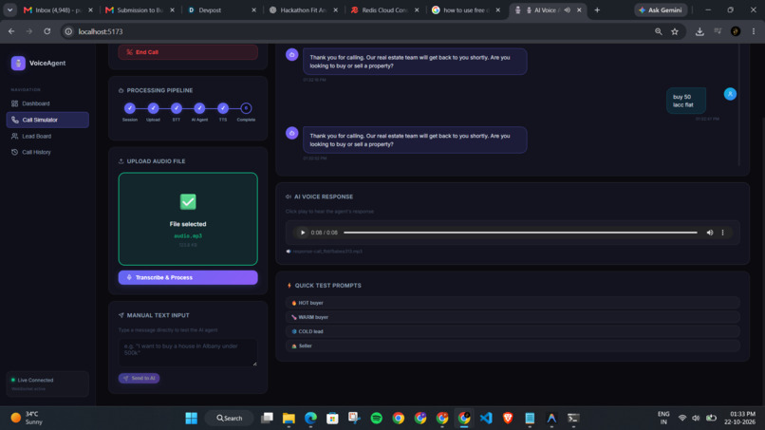Click the VoiceAgent microphone logo icon
765x430 pixels.
coord(18,63)
